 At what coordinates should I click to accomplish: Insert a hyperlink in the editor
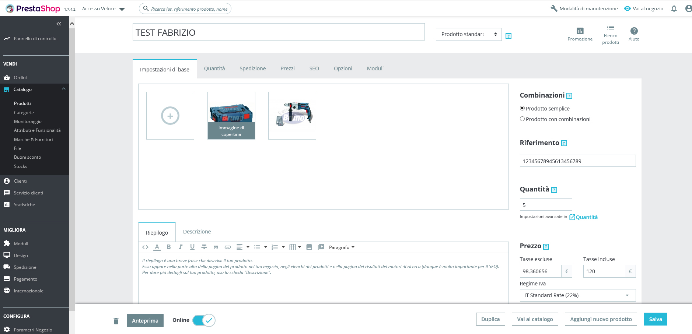(x=228, y=247)
